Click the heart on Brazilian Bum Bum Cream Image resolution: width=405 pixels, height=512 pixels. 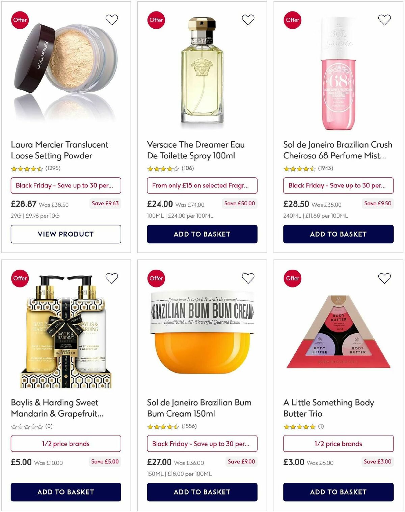click(248, 278)
